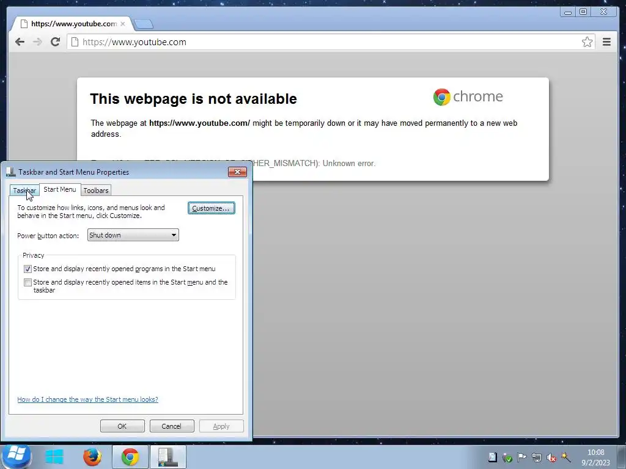
Task: Click the magic wand tray icon
Action: pos(565,457)
